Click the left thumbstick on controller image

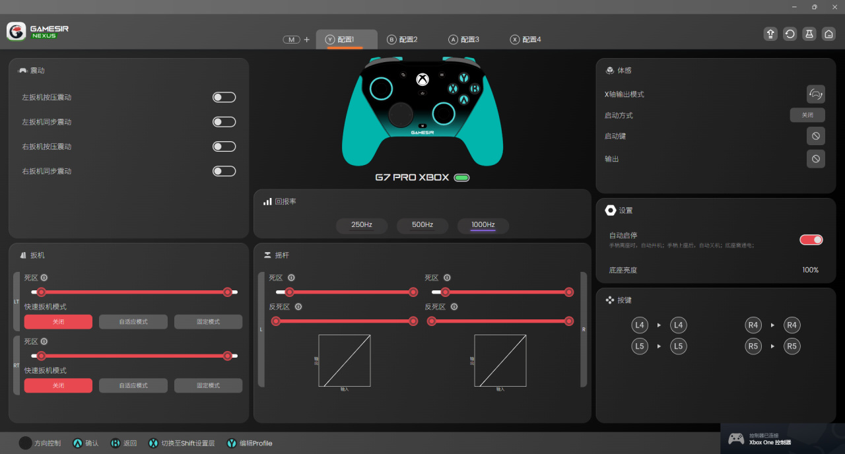point(382,88)
